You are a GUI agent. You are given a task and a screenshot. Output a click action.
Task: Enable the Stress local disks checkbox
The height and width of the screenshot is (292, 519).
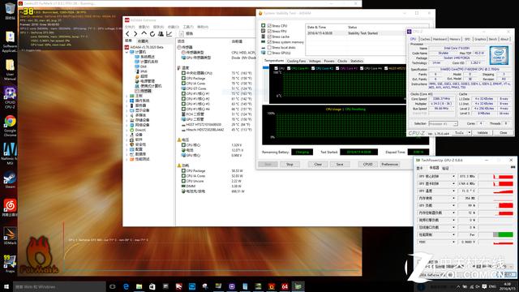pyautogui.click(x=269, y=47)
